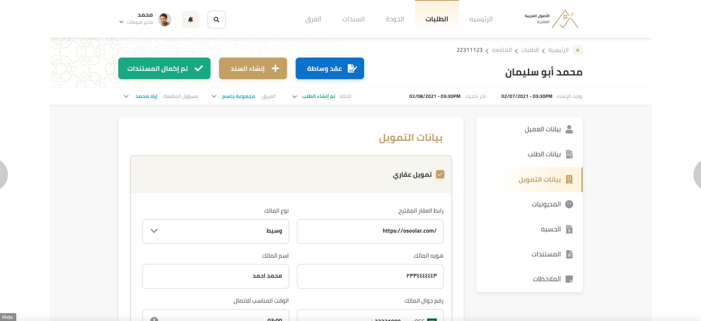Click the المتابعة breadcrumb link

pyautogui.click(x=502, y=50)
